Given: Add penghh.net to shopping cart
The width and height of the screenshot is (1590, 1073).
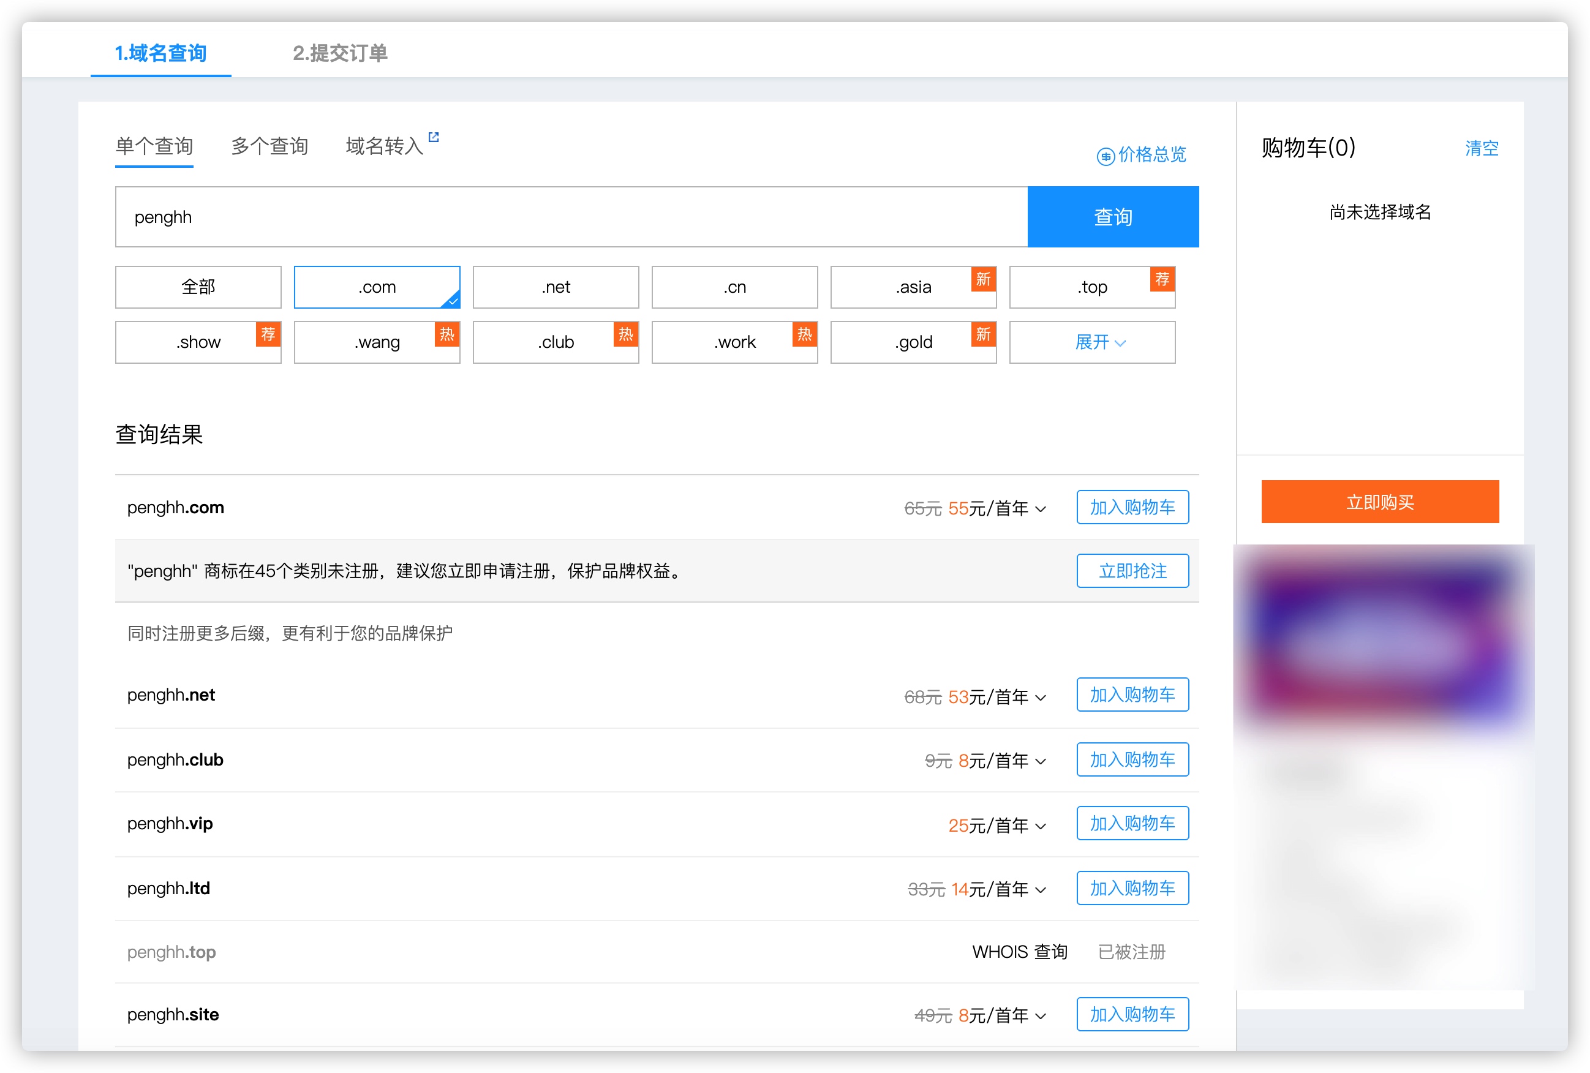Looking at the screenshot, I should point(1132,695).
